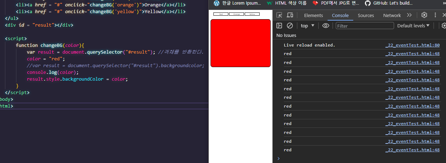
Task: Click the result.style.backgroundColor code line
Action: pos(77,79)
